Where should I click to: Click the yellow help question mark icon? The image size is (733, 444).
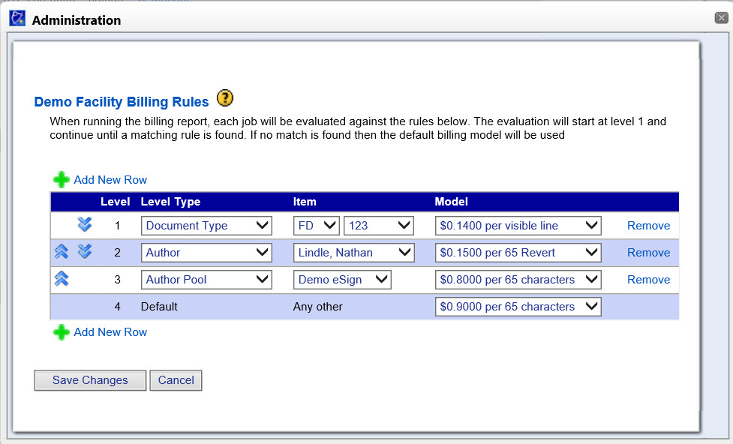(x=224, y=98)
